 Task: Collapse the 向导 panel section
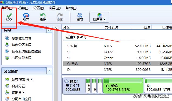(x=49, y=30)
